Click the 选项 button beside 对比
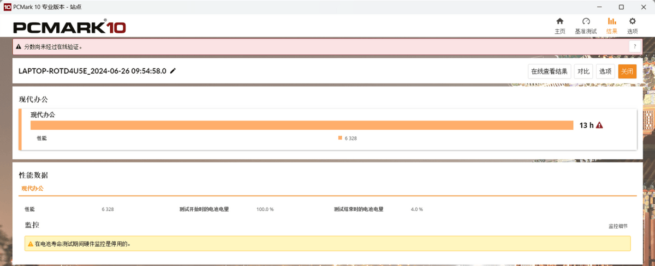The width and height of the screenshot is (655, 266). (605, 71)
